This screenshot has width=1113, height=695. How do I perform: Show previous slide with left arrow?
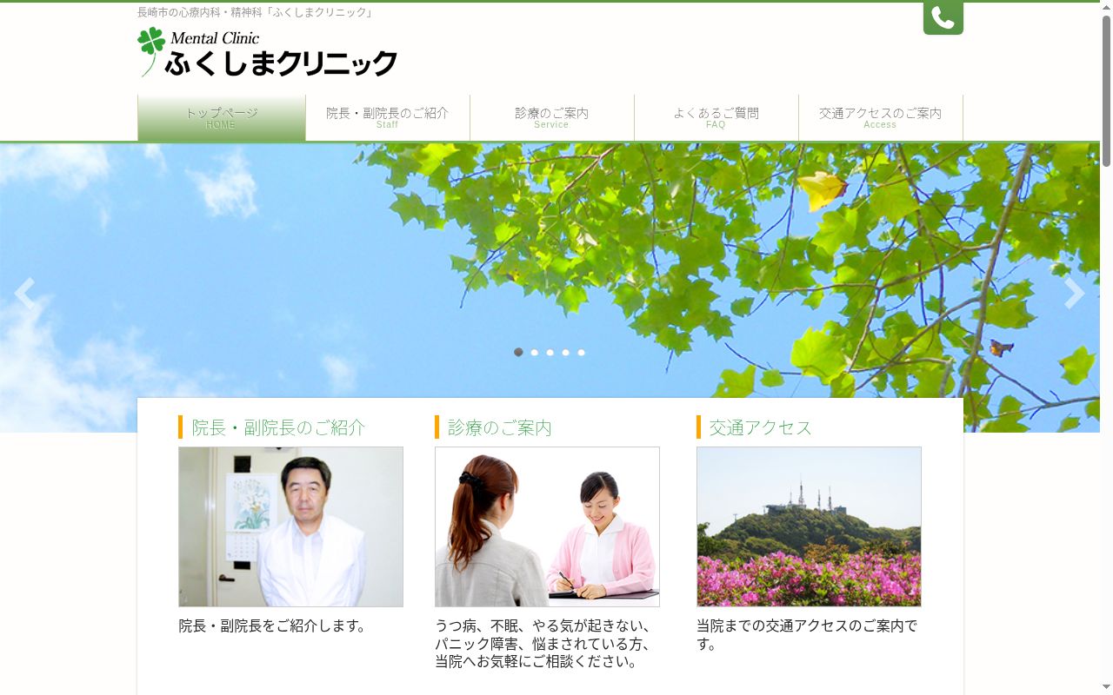tap(24, 294)
